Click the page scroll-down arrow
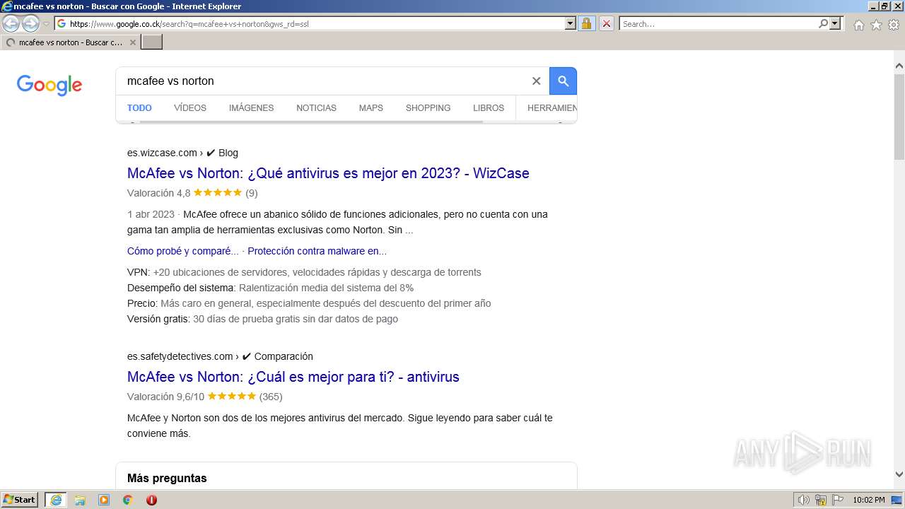The image size is (905, 509). (x=899, y=474)
